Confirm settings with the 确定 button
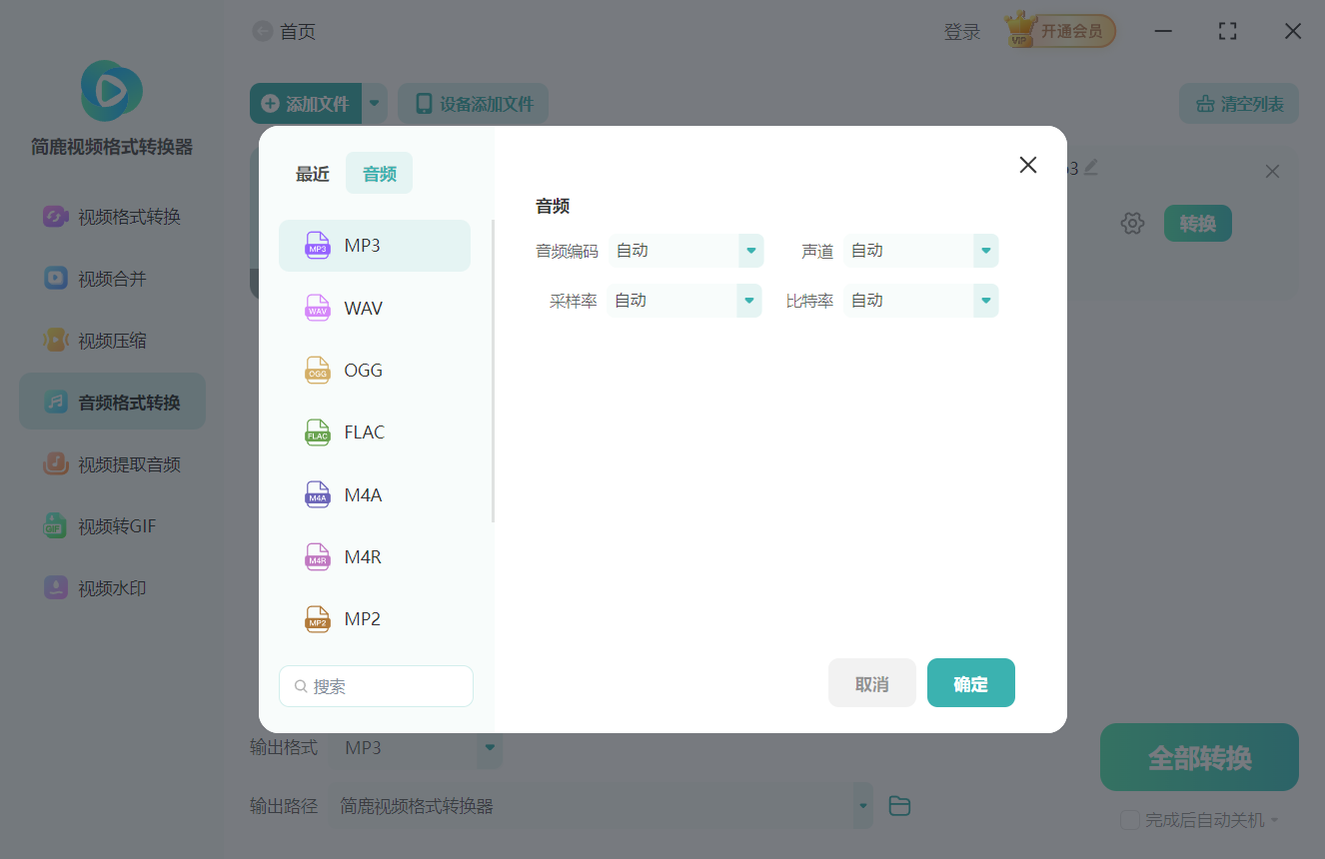The image size is (1325, 859). tap(970, 682)
